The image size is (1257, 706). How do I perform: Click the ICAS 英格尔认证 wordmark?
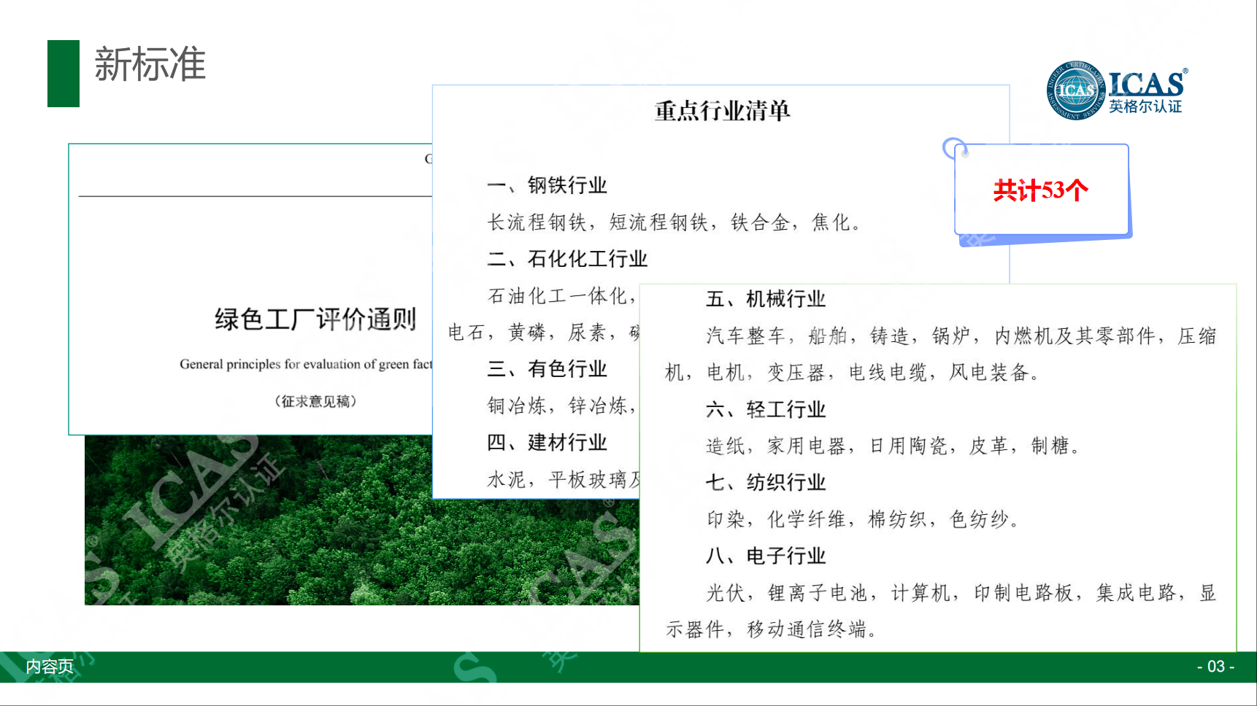pos(1146,93)
